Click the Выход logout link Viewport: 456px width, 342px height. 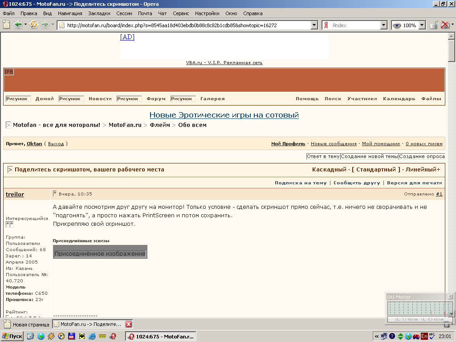(56, 144)
